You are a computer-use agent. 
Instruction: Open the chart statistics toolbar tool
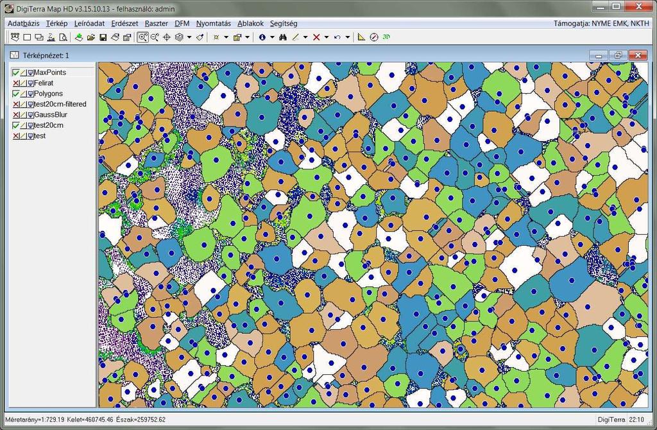tap(51, 37)
